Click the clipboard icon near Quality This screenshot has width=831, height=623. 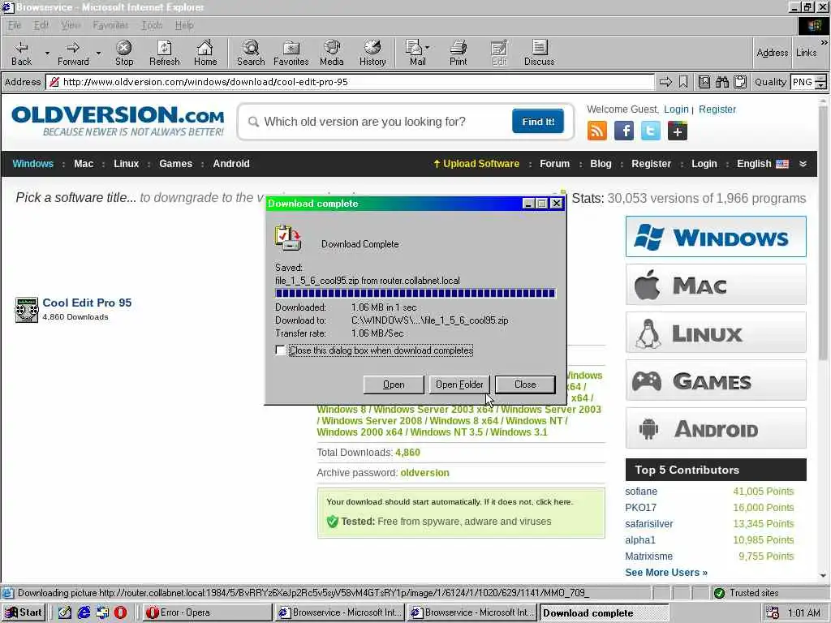[740, 82]
